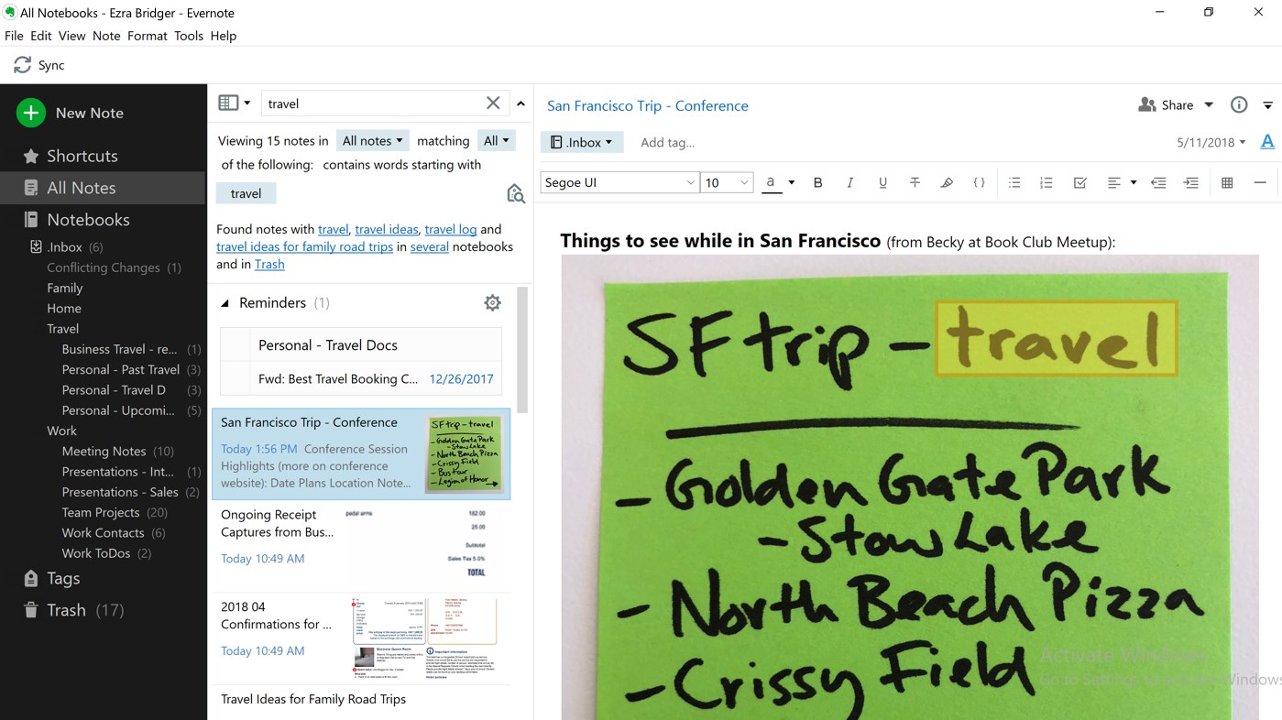Increase indent of the text
This screenshot has width=1282, height=720.
click(1190, 183)
